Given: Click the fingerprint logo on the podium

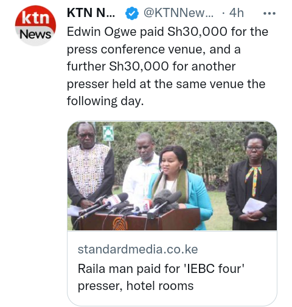Looking at the screenshot, I should click(x=120, y=224).
